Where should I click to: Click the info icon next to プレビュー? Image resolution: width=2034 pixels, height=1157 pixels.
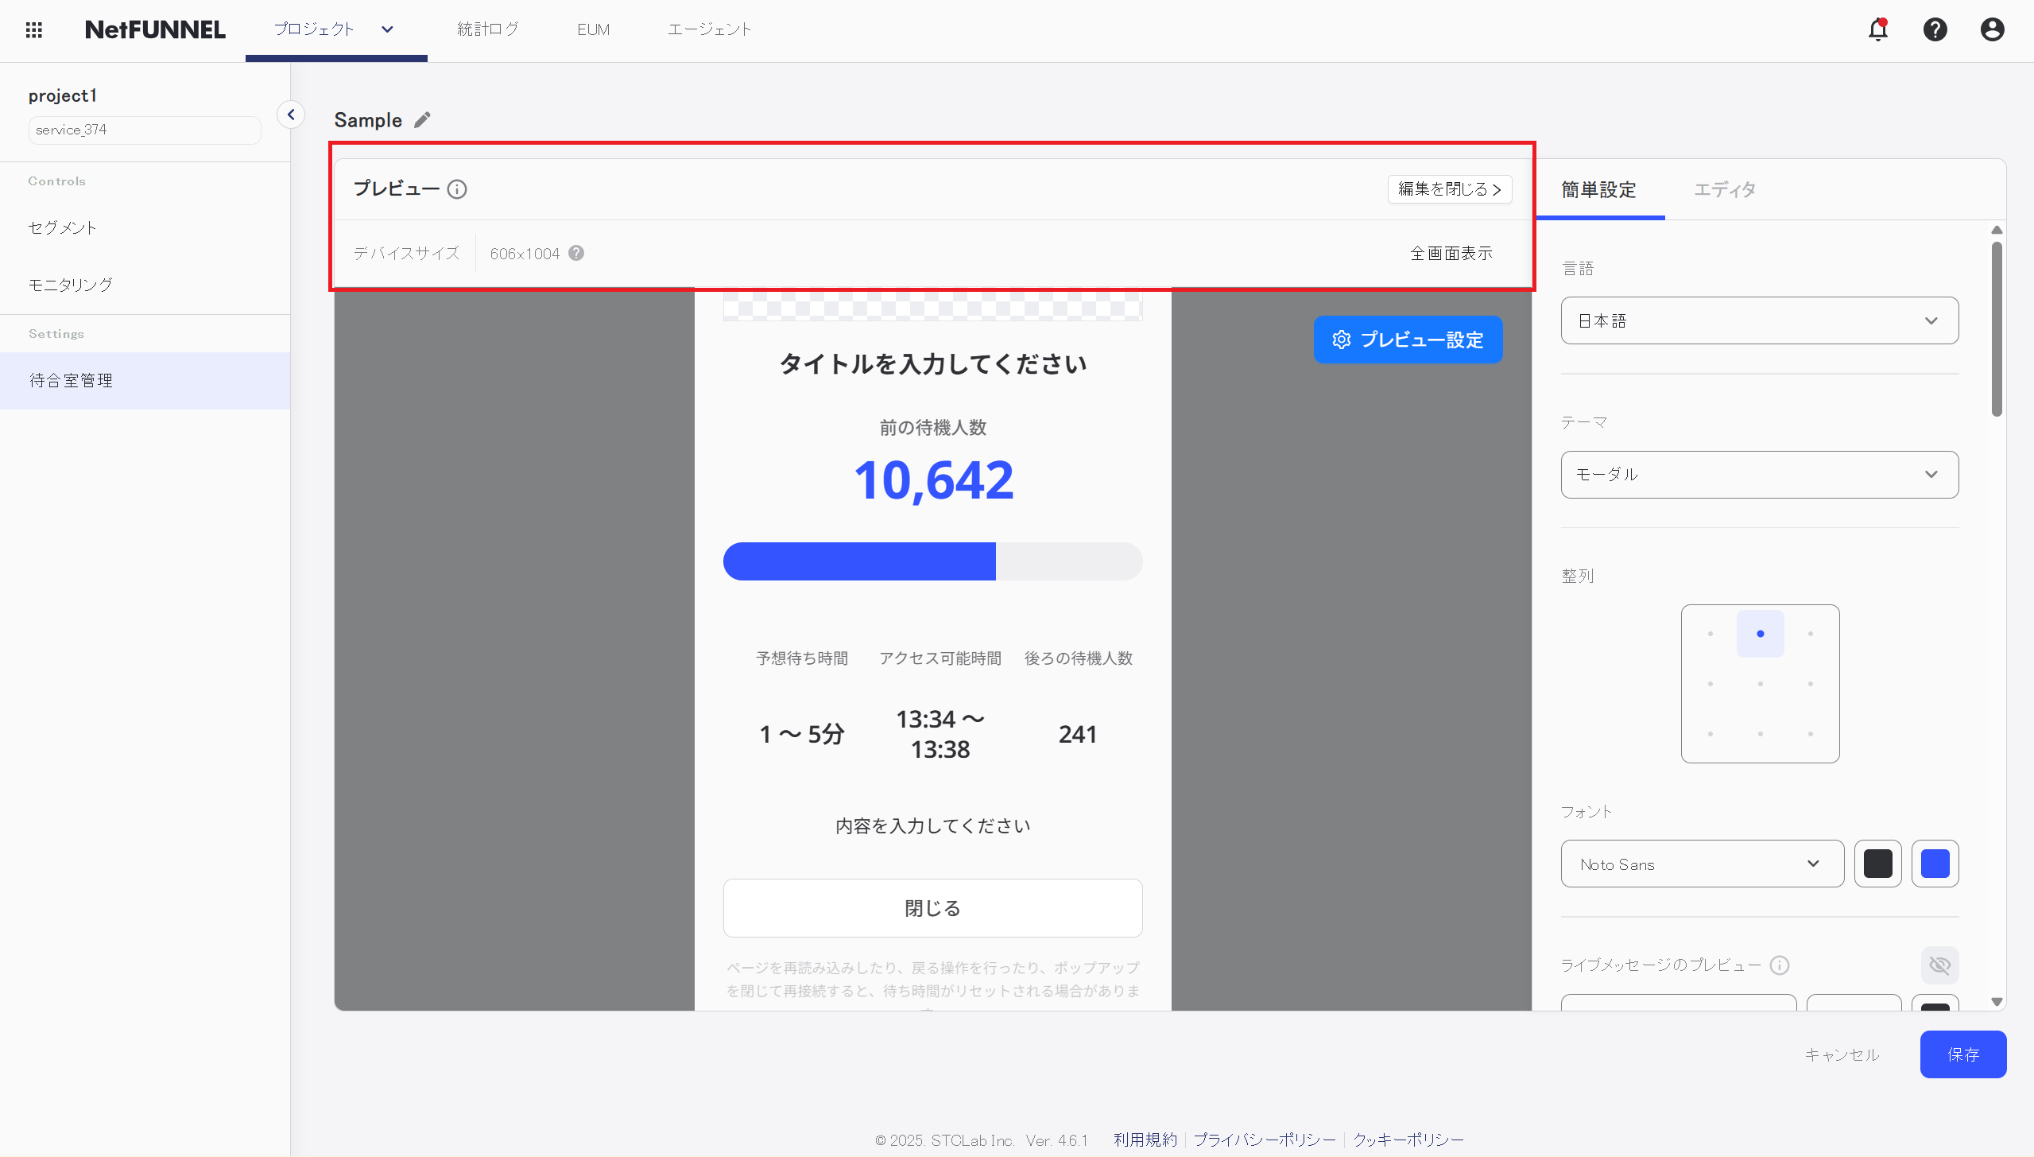pyautogui.click(x=458, y=189)
